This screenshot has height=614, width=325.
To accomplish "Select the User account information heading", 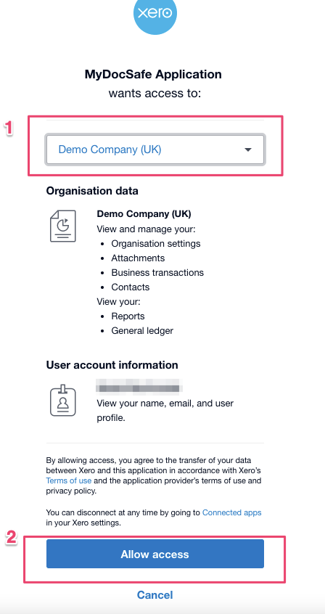I will click(112, 365).
